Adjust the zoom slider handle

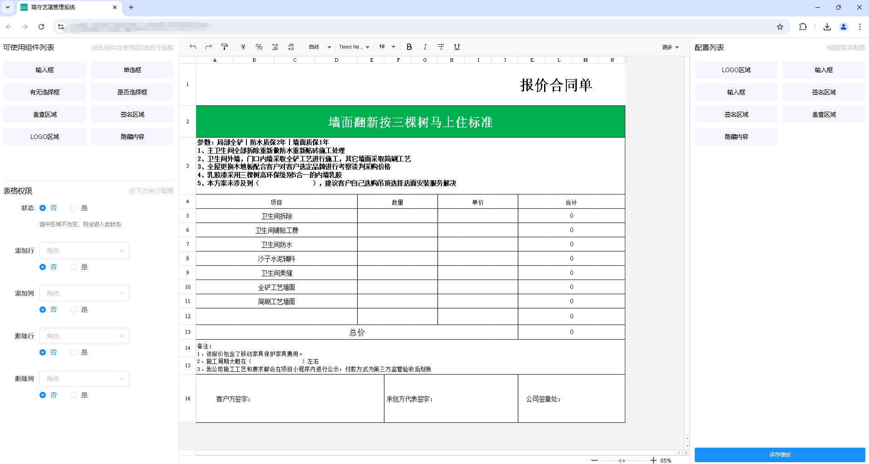pyautogui.click(x=620, y=460)
